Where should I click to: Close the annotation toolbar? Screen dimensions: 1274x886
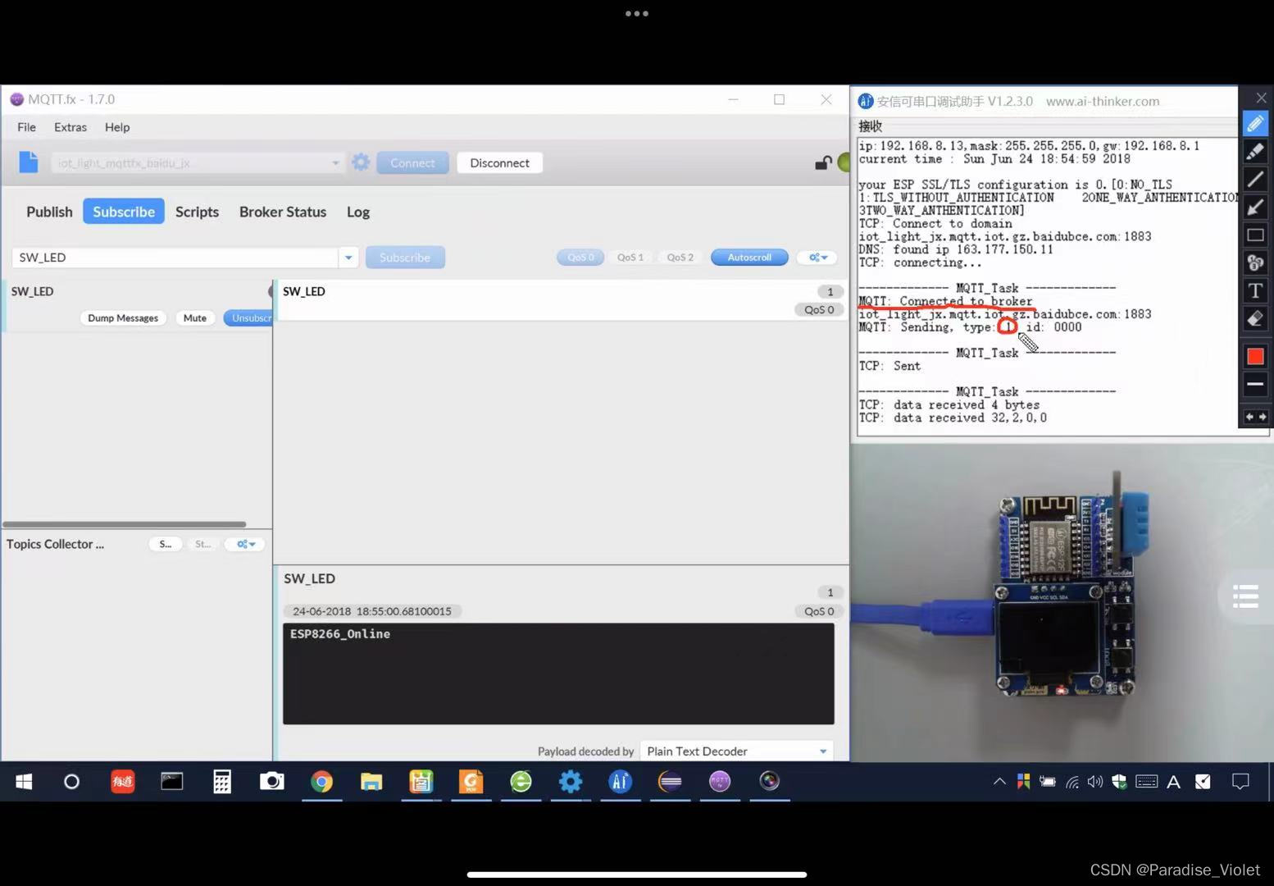click(1262, 98)
